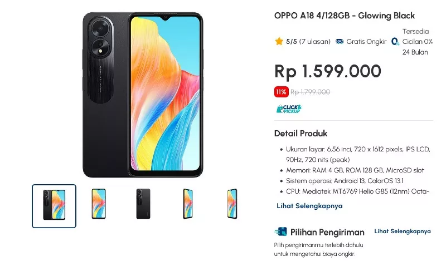Click the Pilihan Pengiriman shipping box icon
The width and height of the screenshot is (446, 266).
coord(281,231)
